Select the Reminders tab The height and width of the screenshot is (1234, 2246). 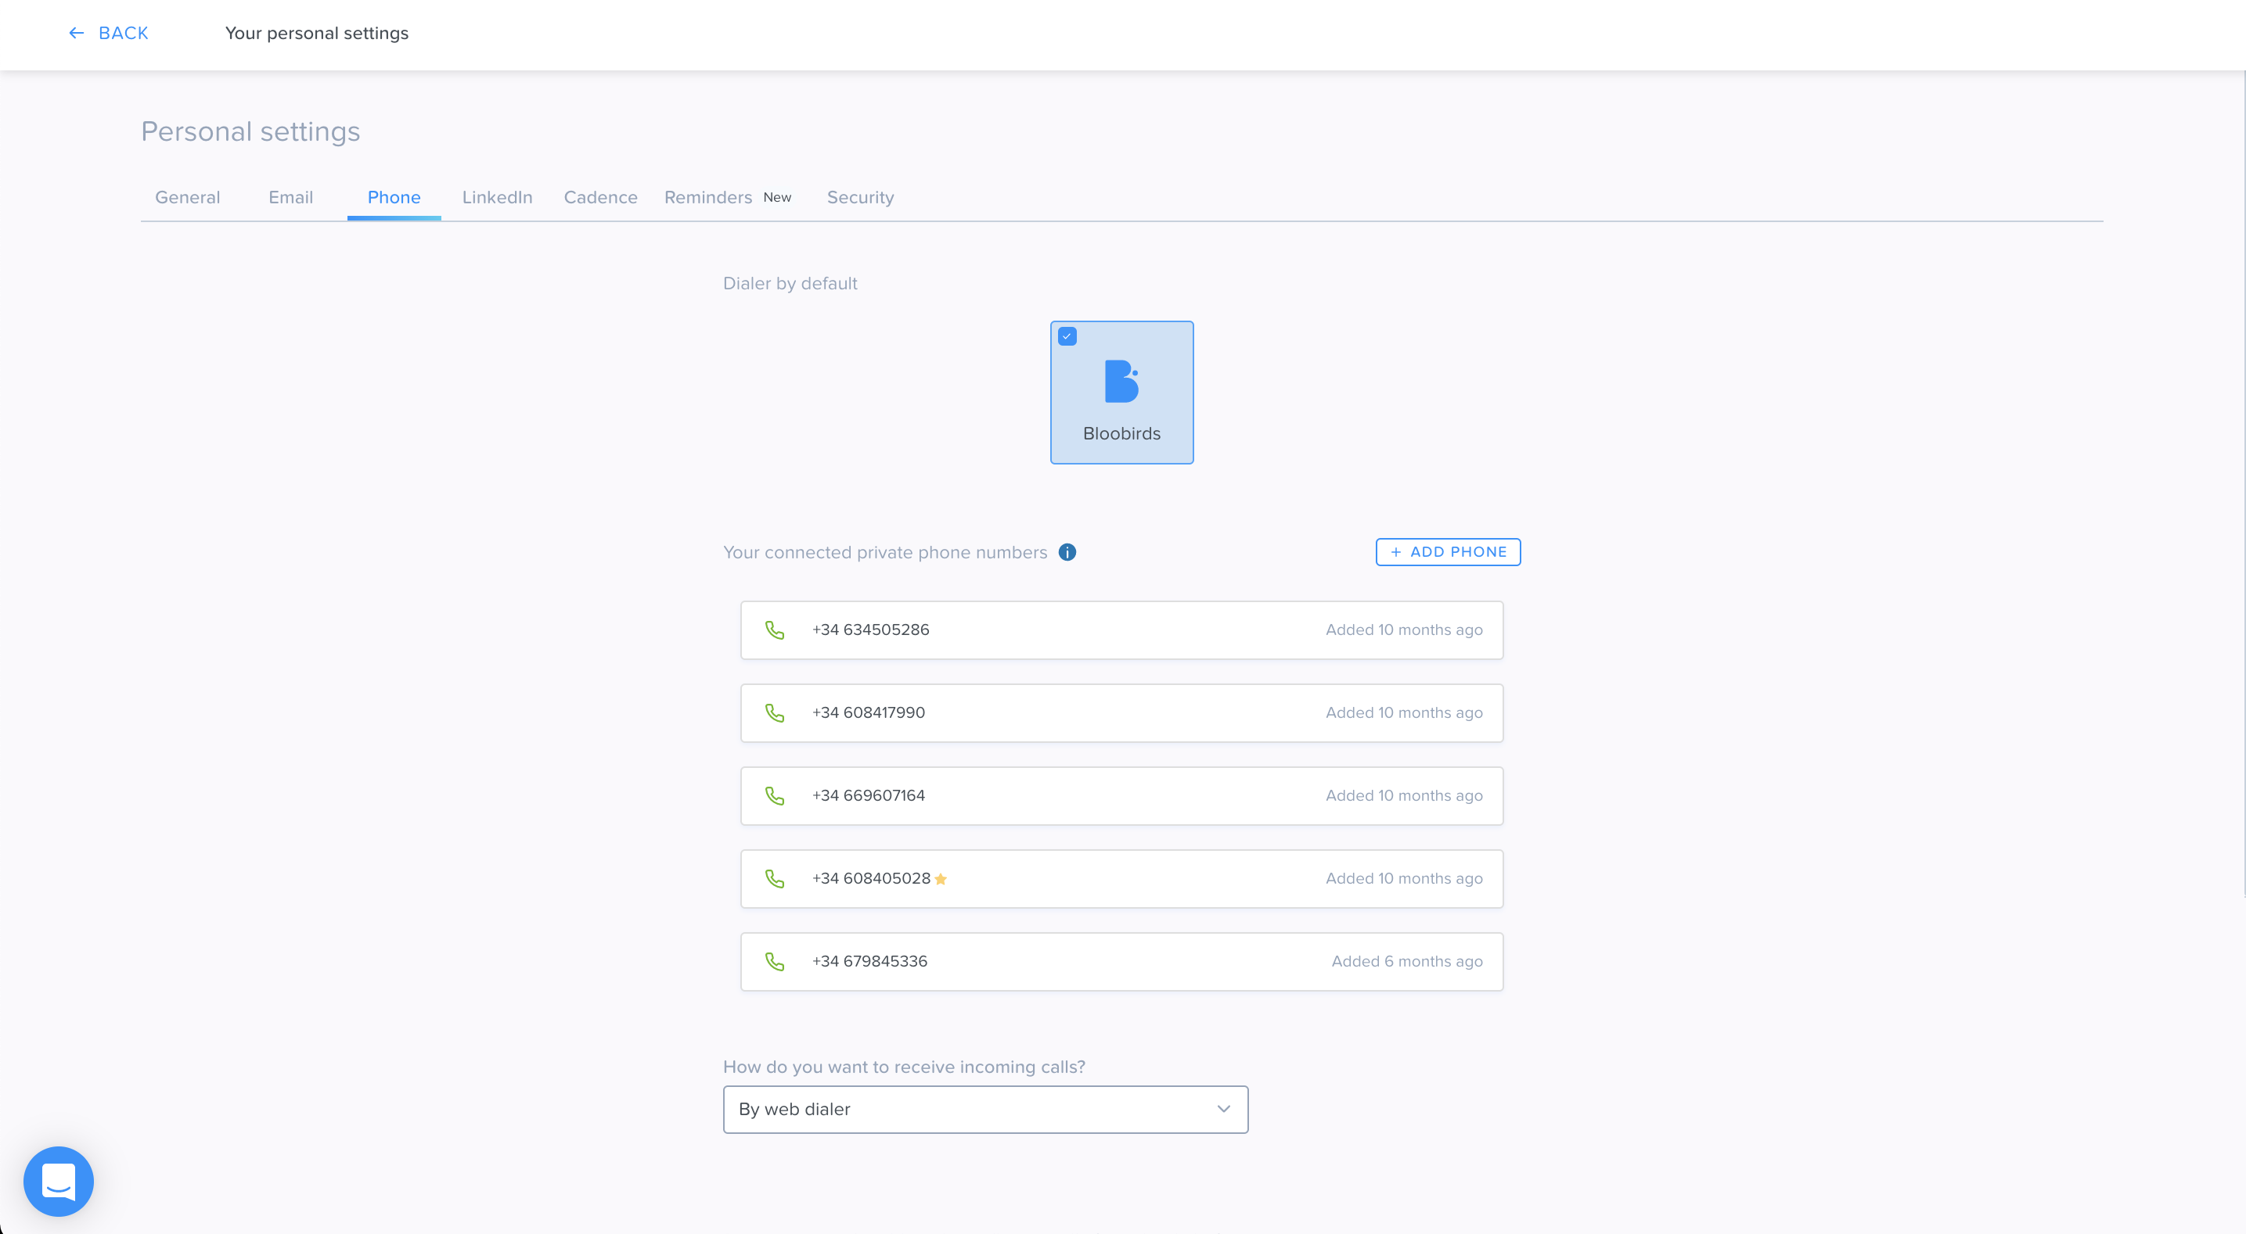(x=708, y=197)
